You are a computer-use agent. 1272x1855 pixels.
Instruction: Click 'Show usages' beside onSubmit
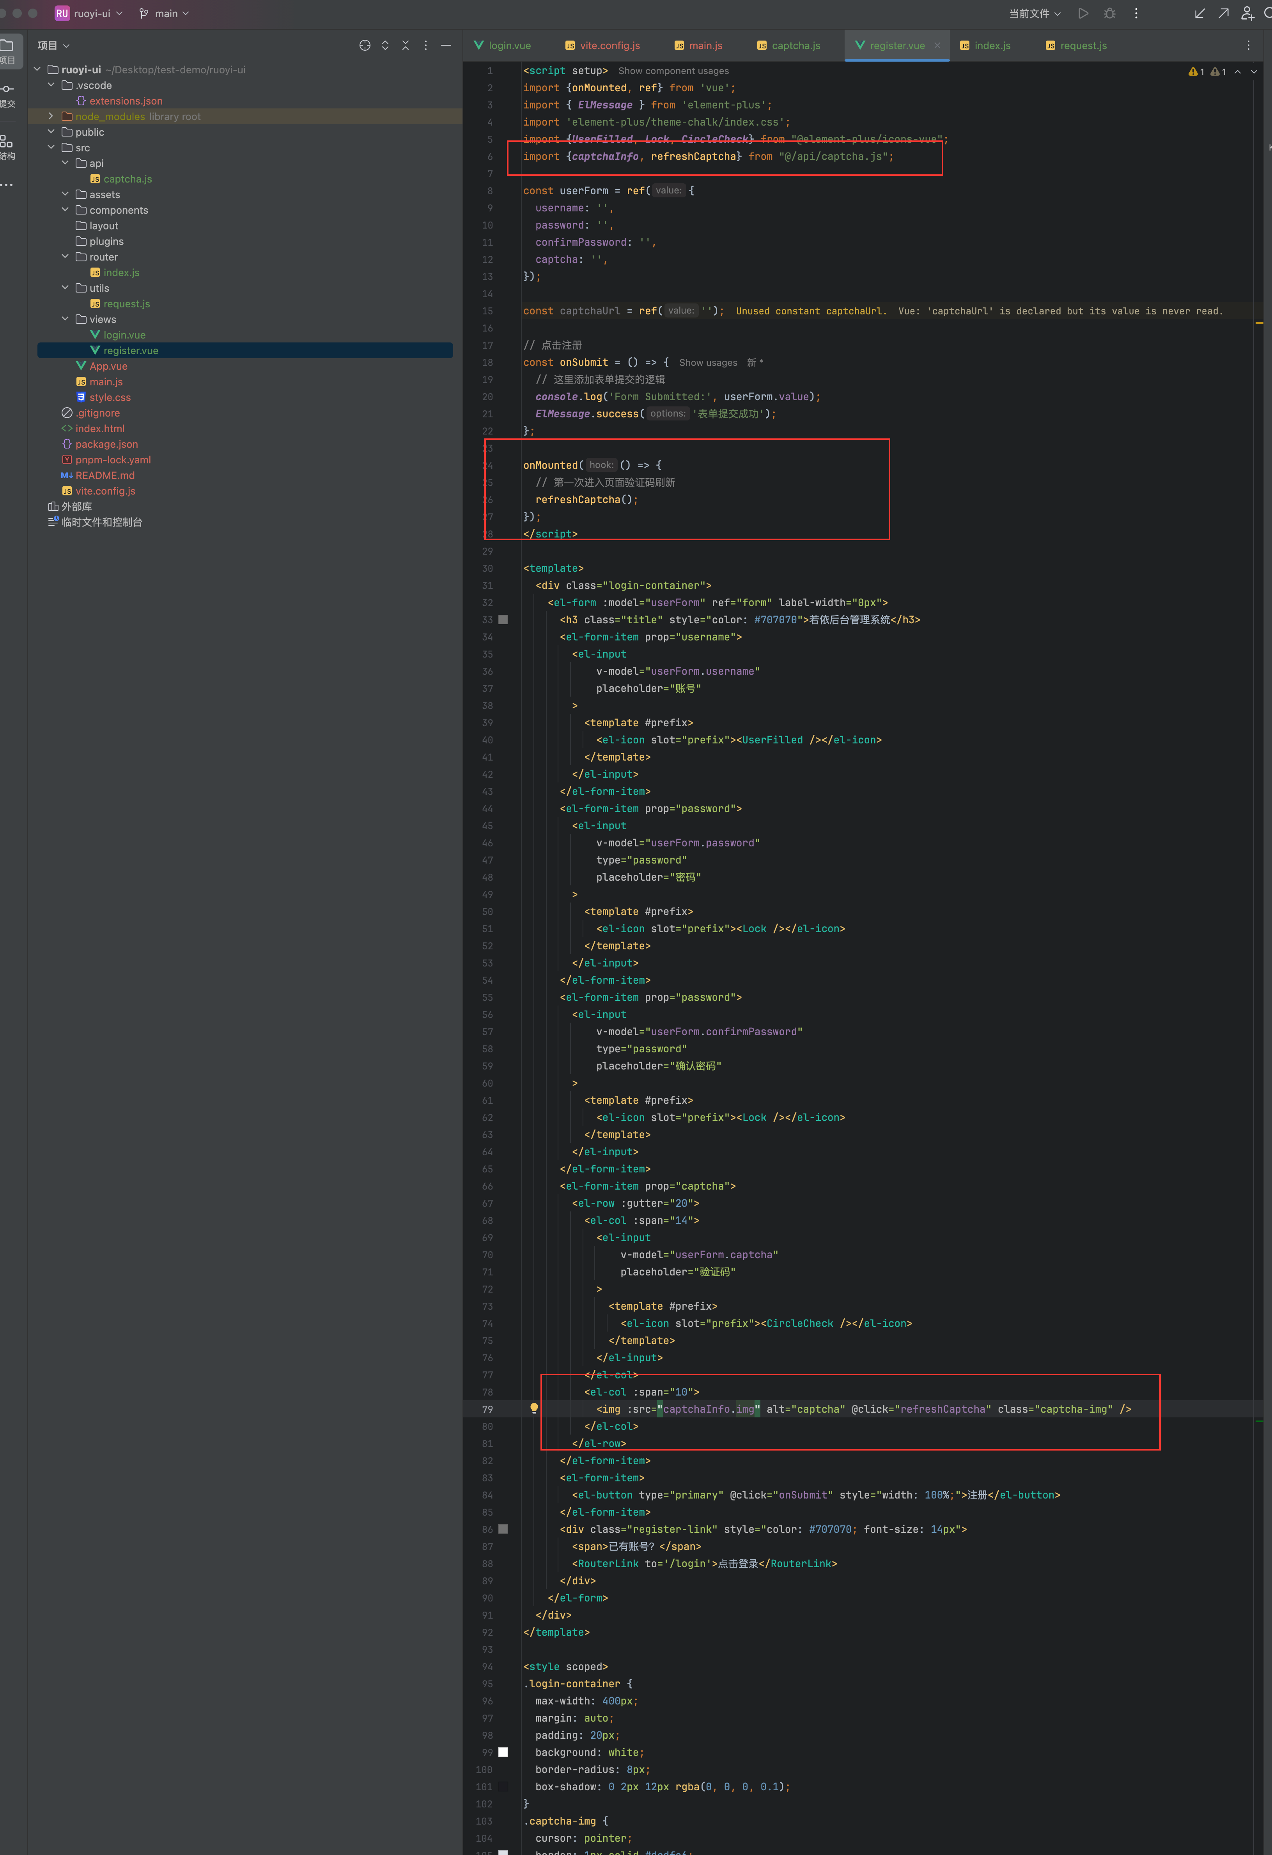tap(708, 362)
